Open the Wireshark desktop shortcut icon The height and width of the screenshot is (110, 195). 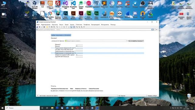127,14
